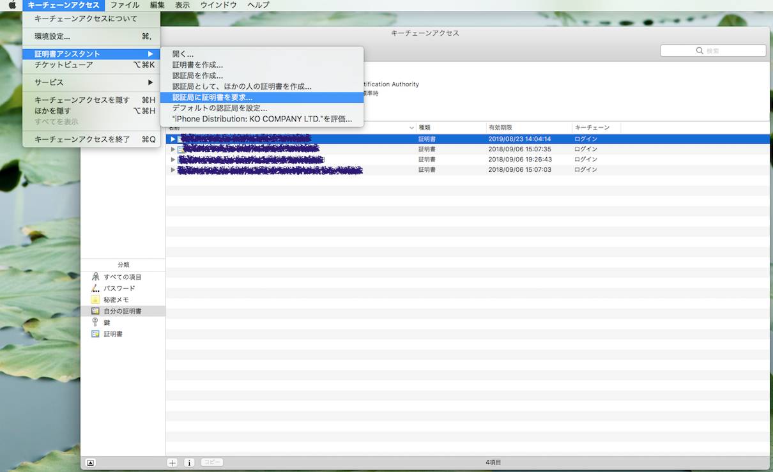
Task: Click the 2019/08/23 14:04:14 expiry cell
Action: tap(519, 139)
